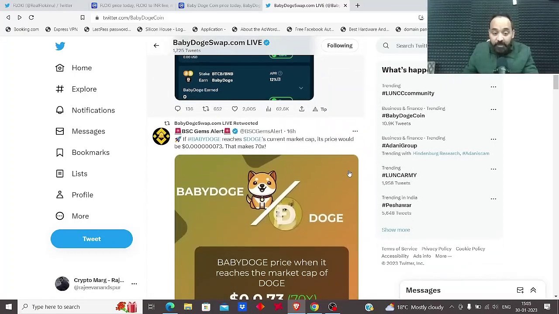Click the Tip icon under the tweet

pyautogui.click(x=315, y=109)
